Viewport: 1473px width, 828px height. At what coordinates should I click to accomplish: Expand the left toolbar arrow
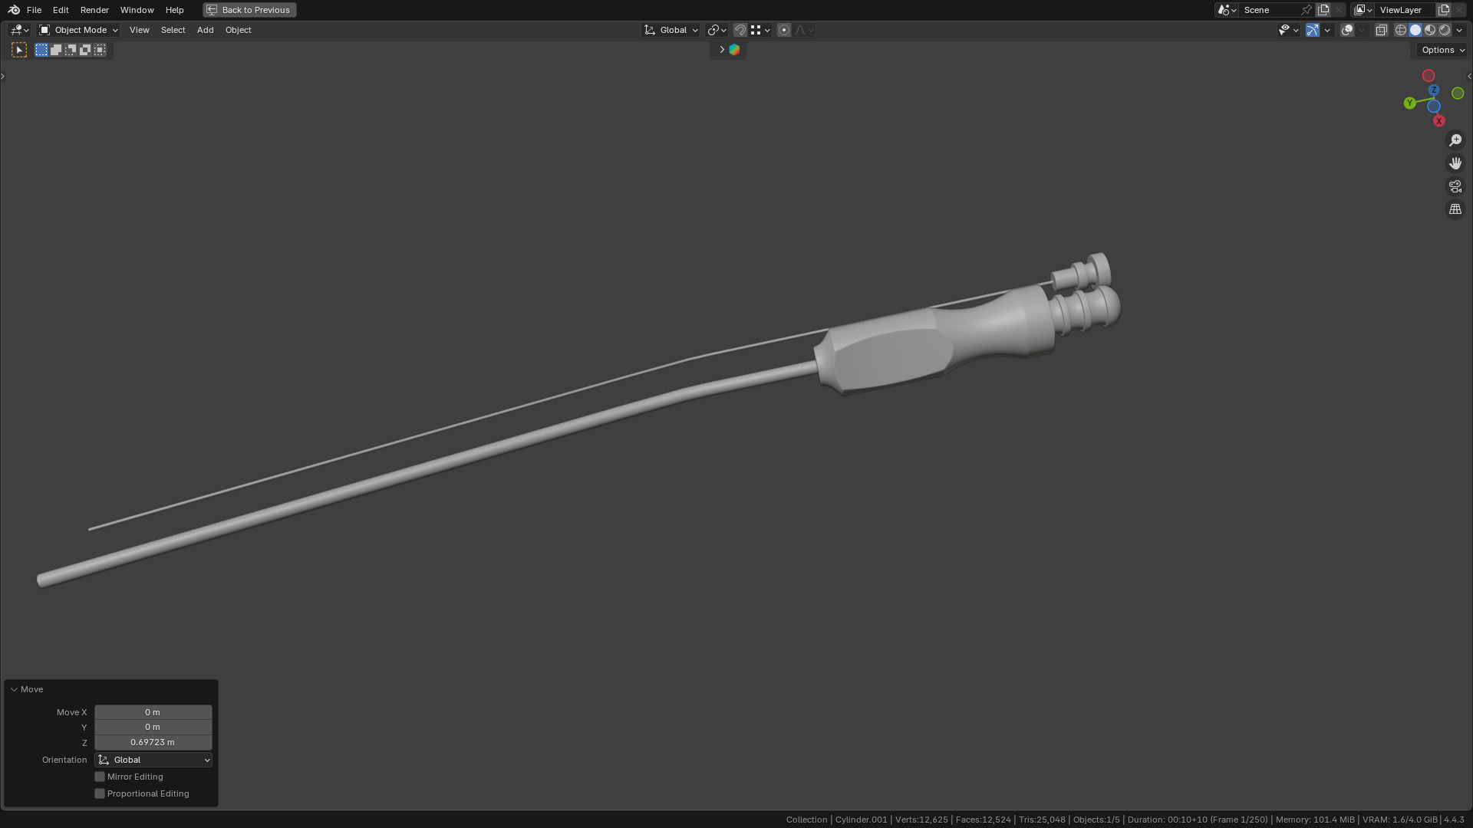[3, 76]
